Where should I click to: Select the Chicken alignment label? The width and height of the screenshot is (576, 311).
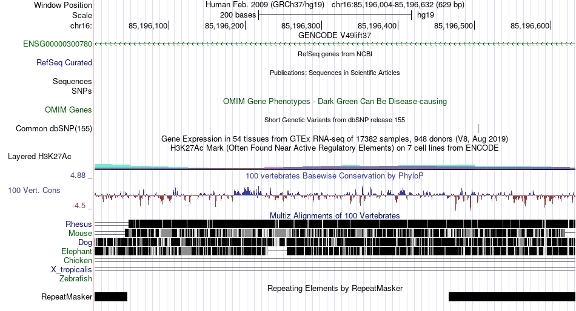(78, 260)
